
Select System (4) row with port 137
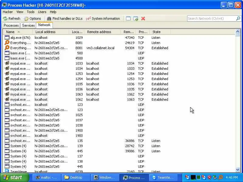(x=87, y=156)
